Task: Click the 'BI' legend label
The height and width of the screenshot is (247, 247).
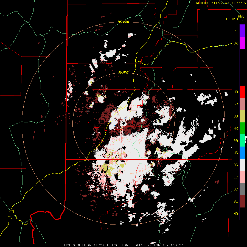Action: pyautogui.click(x=235, y=201)
